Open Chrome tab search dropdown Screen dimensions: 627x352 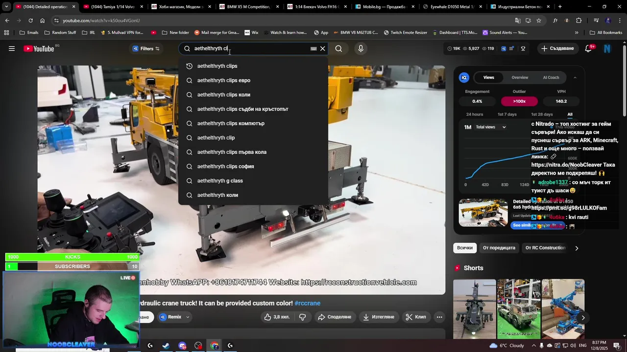point(6,7)
